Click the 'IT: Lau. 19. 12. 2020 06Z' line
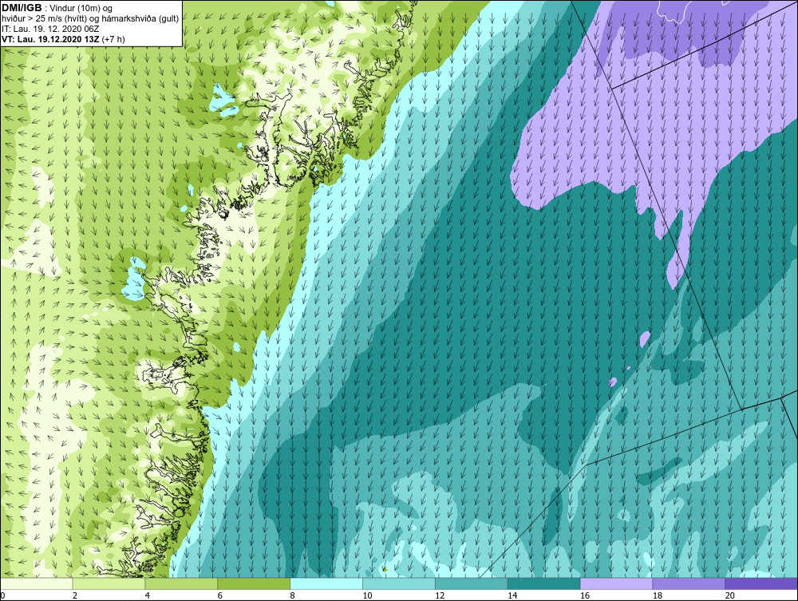 coord(50,29)
